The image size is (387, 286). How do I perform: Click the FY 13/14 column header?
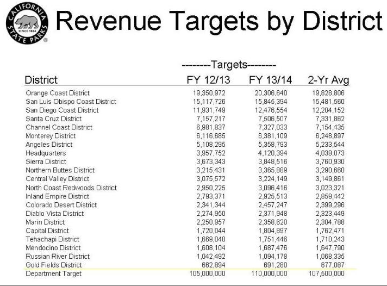click(x=271, y=80)
